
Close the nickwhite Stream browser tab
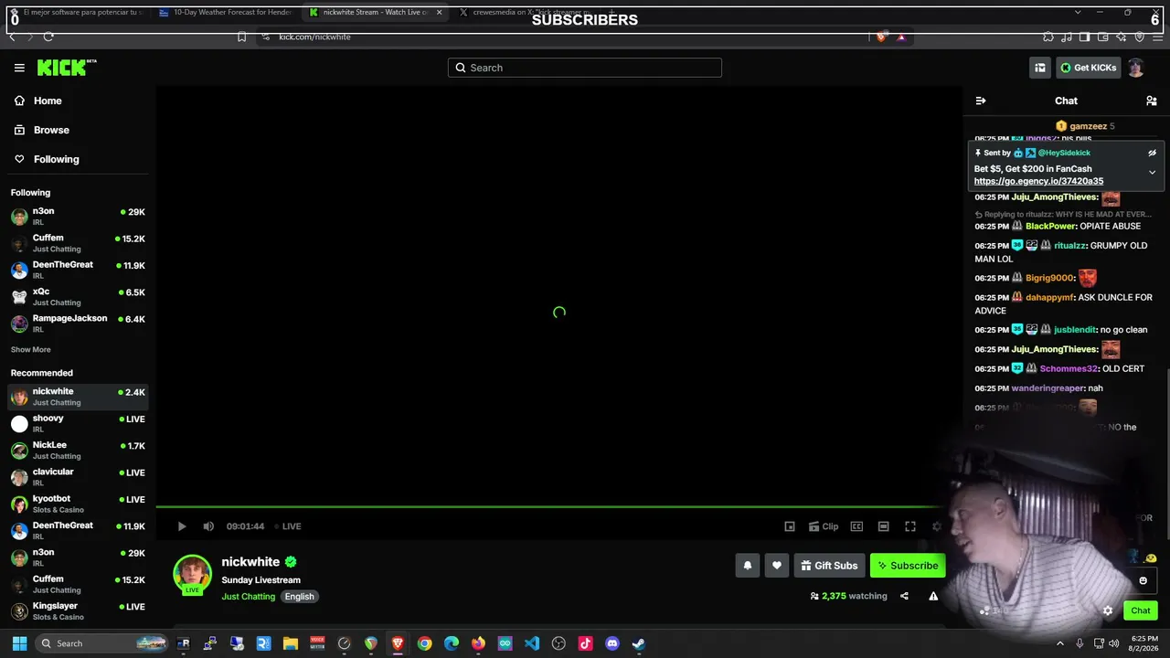point(440,13)
